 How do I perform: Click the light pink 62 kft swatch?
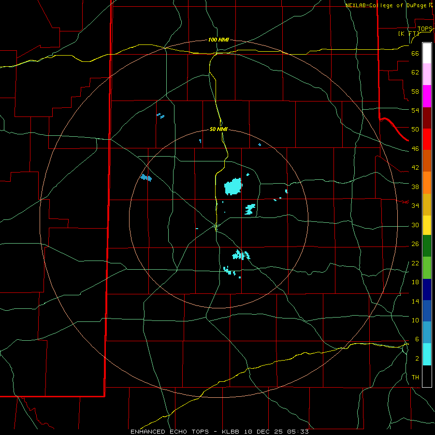pos(427,74)
